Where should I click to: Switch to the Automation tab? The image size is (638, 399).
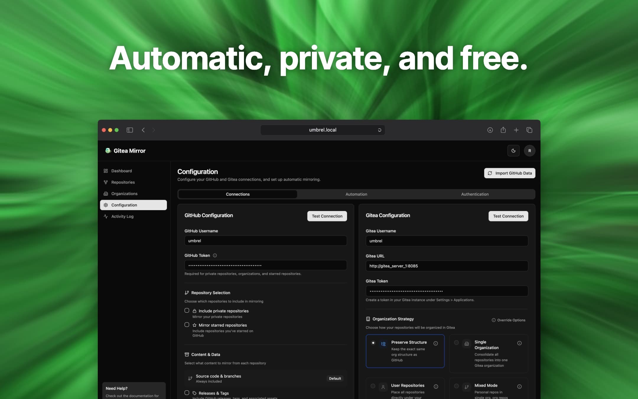coord(356,194)
